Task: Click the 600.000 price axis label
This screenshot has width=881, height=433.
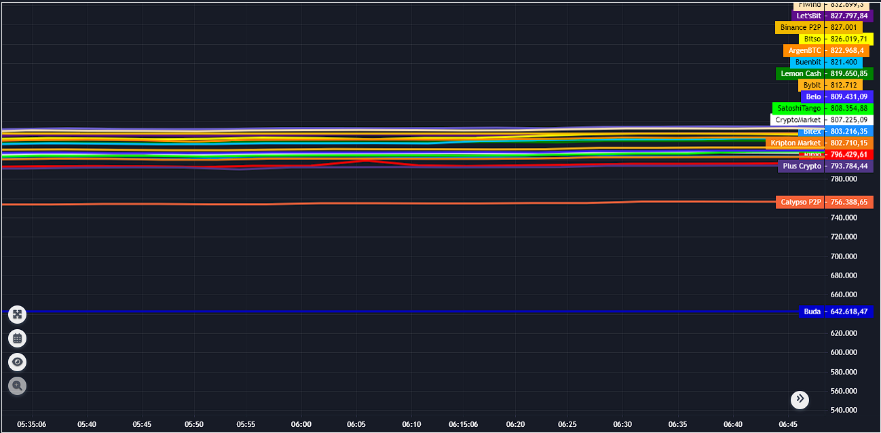Action: [x=844, y=352]
